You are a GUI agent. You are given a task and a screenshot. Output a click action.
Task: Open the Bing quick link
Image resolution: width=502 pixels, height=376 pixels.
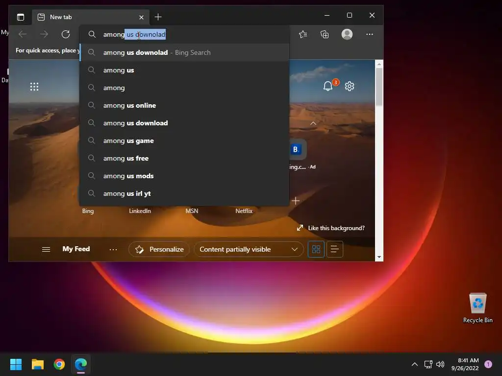click(88, 211)
